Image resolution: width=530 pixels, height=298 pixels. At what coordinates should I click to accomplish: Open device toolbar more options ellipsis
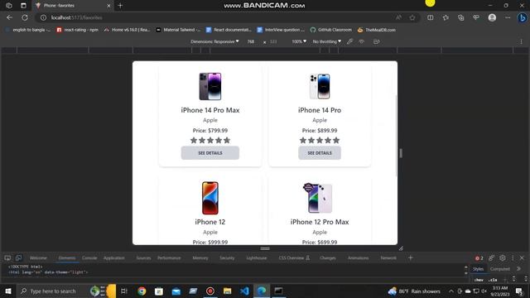pos(521,41)
